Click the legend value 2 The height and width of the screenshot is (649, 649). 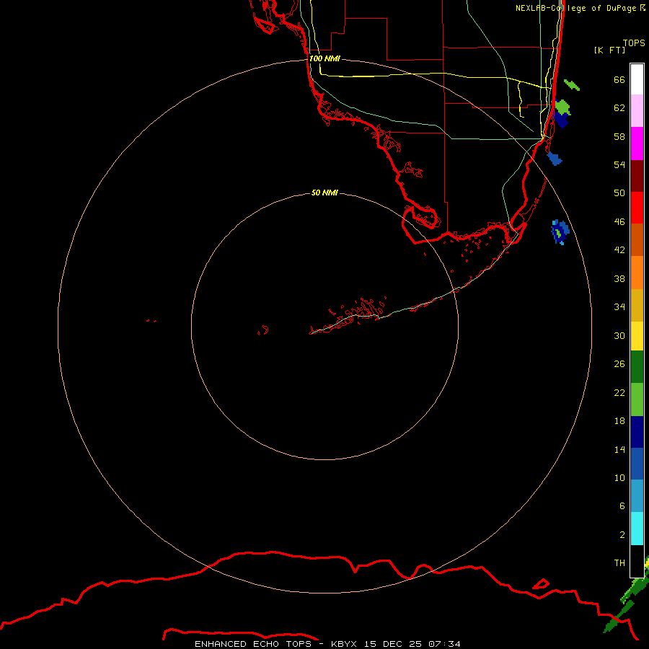(622, 534)
